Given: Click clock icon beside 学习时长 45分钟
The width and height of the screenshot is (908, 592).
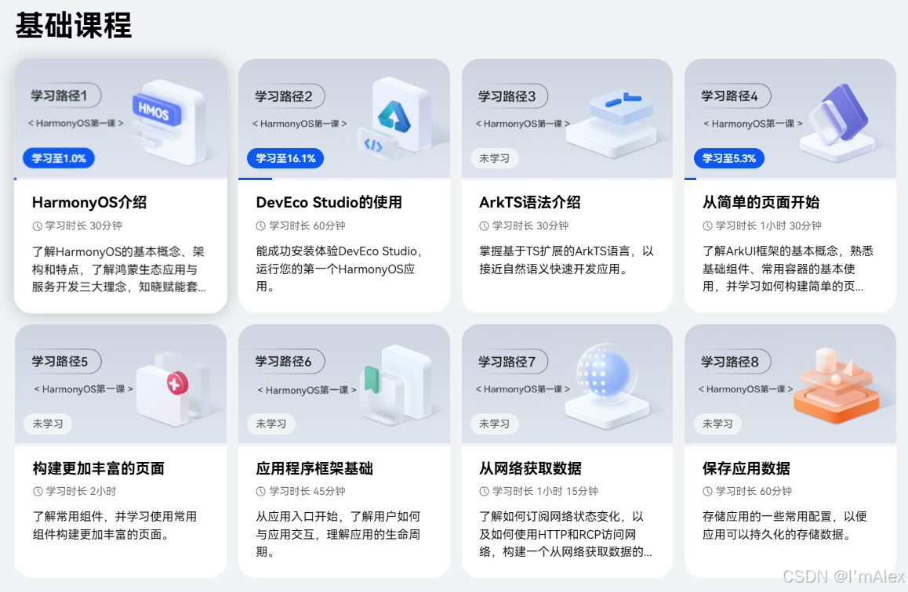Looking at the screenshot, I should 260,492.
